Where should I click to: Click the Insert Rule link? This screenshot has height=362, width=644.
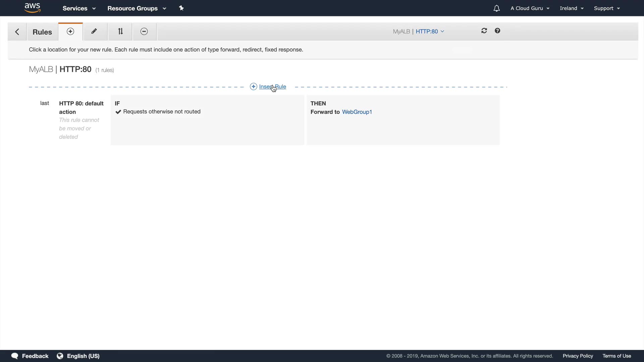[x=272, y=87]
